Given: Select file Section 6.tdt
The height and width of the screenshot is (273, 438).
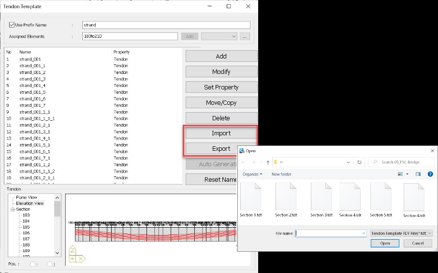Looking at the screenshot, I should coord(414,201).
